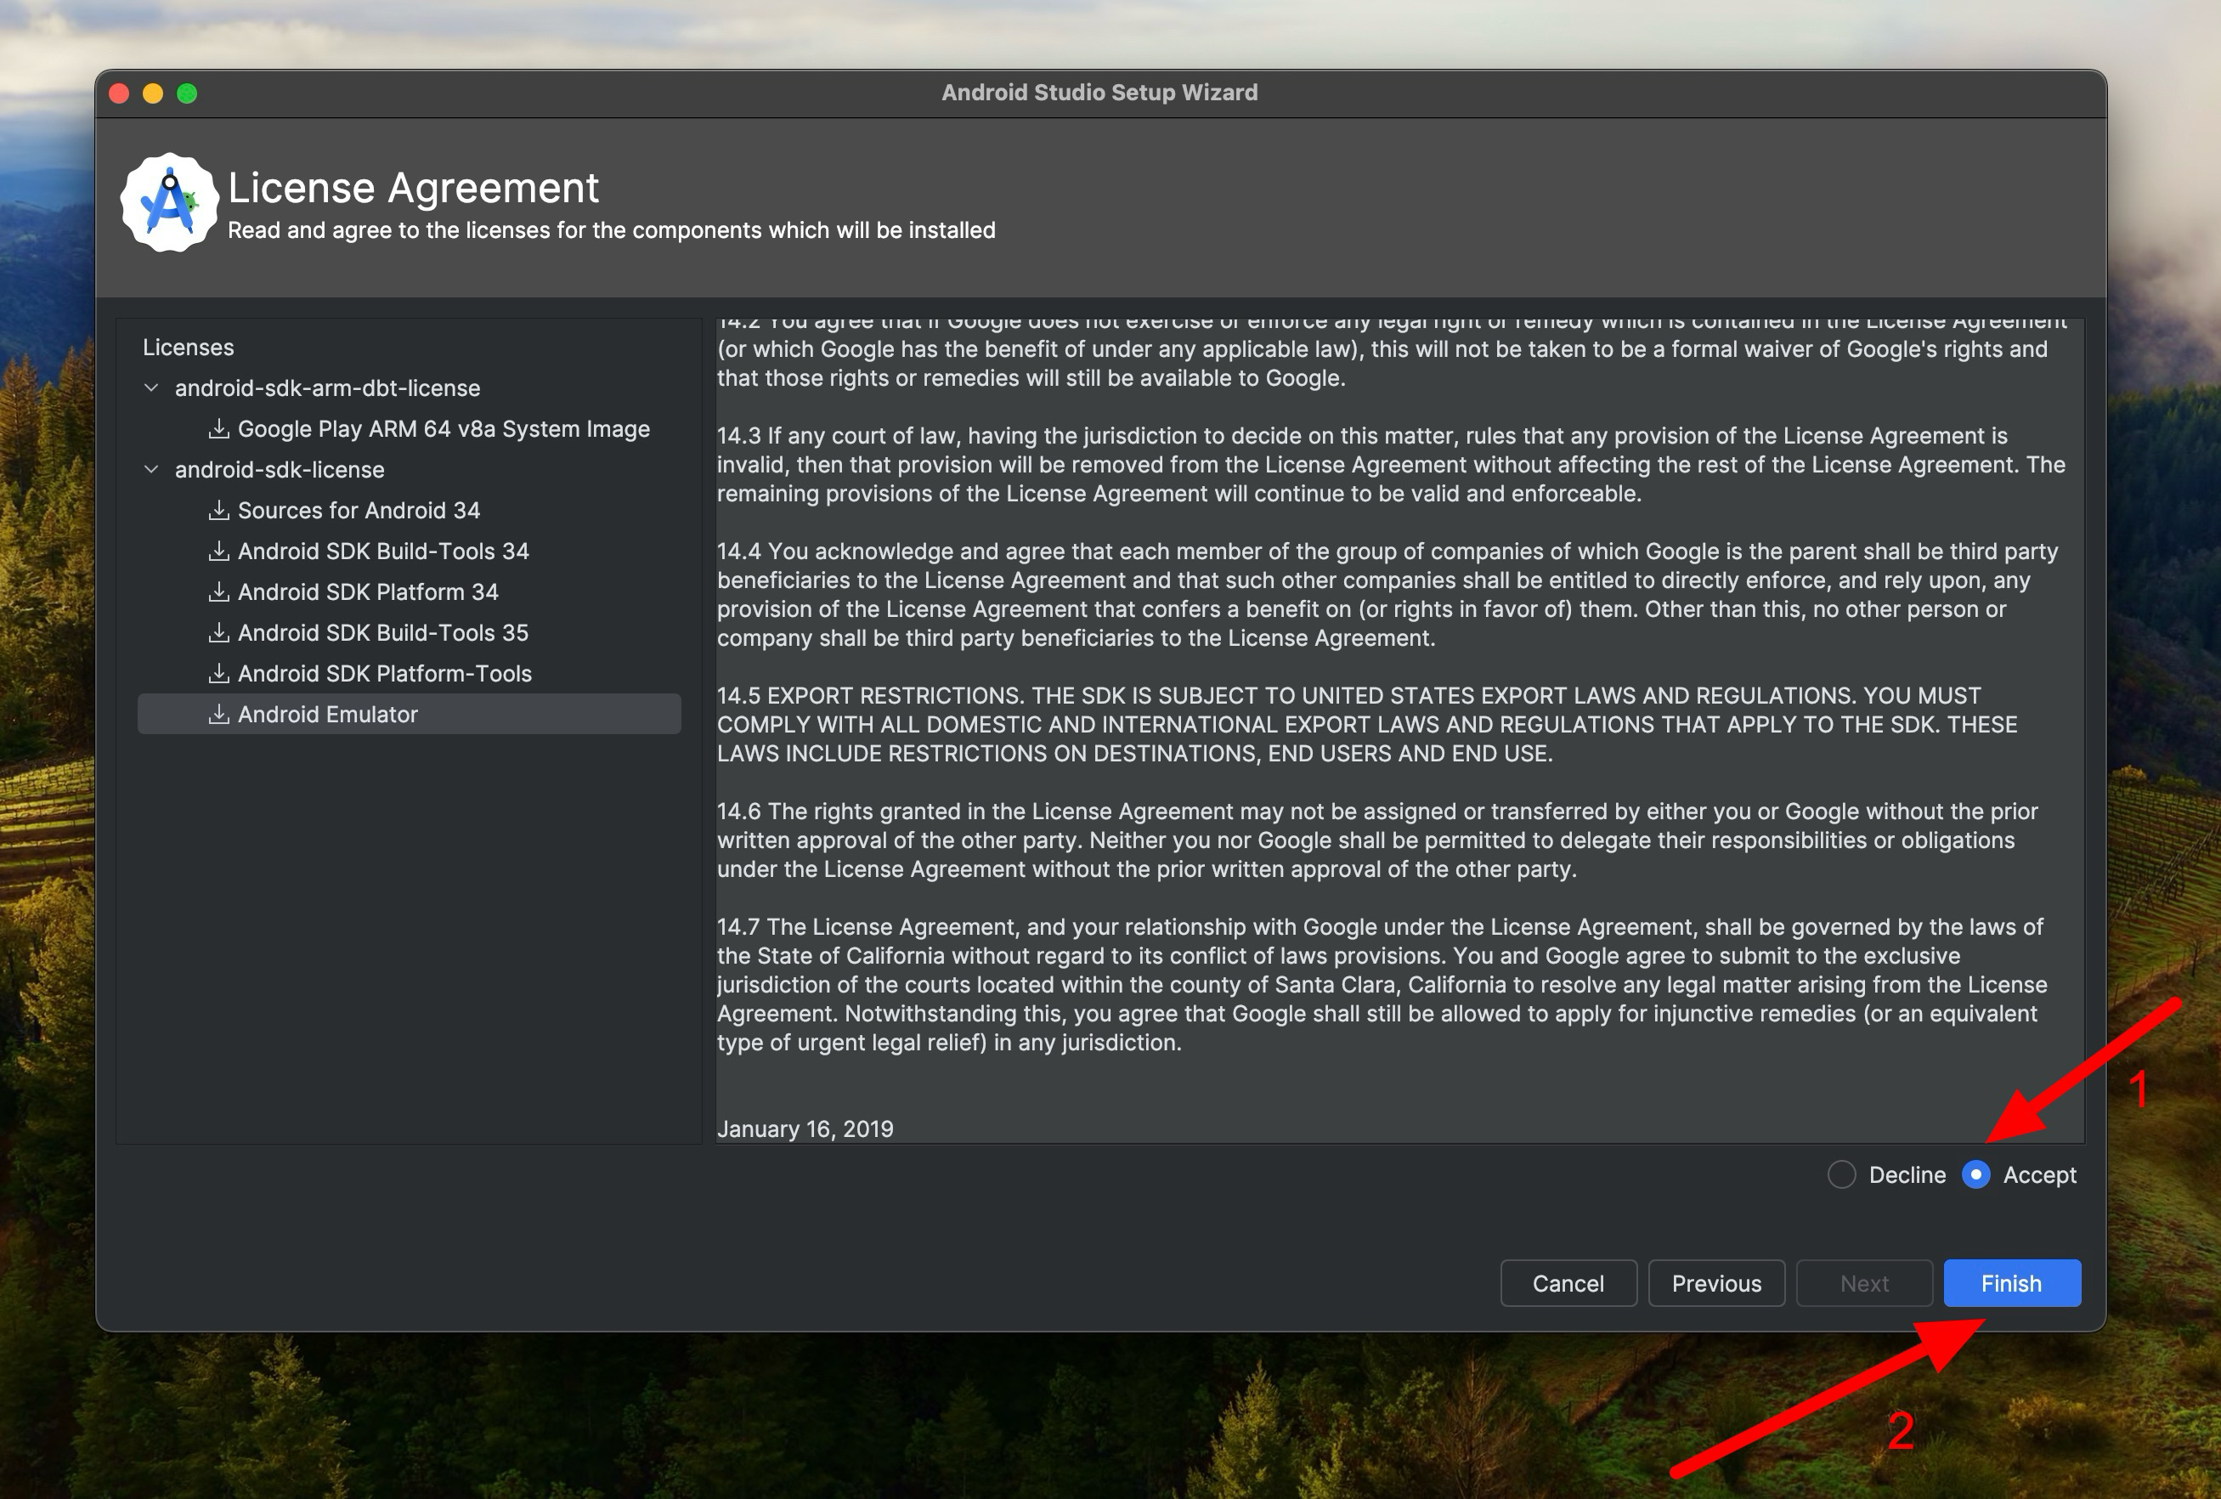Click the Next navigation button
Image resolution: width=2221 pixels, height=1499 pixels.
tap(1862, 1281)
